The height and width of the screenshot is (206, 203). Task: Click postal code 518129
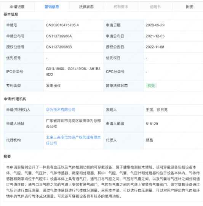[152, 124]
